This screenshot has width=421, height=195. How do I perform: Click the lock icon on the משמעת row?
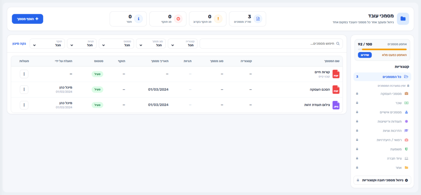(x=357, y=149)
